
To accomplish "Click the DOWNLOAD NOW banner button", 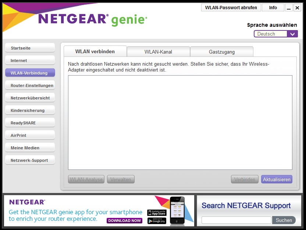I will (x=125, y=220).
